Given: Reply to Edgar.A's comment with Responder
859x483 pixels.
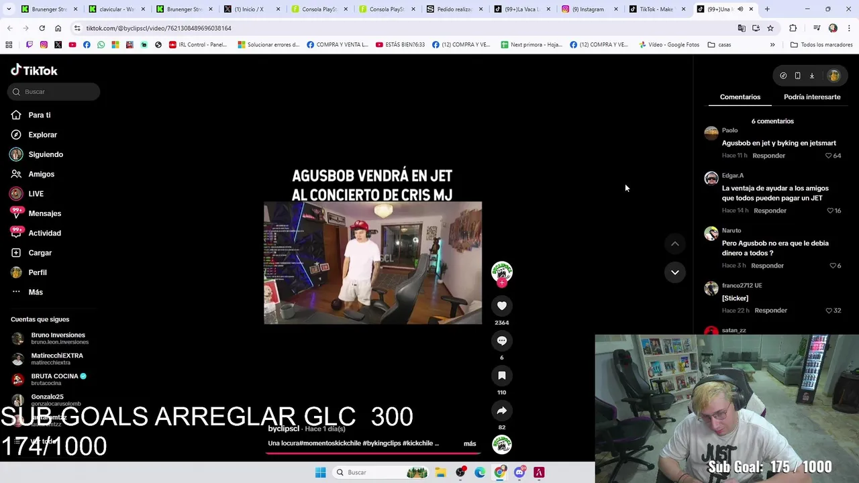Looking at the screenshot, I should pyautogui.click(x=770, y=211).
